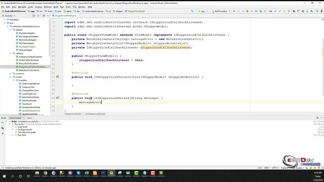Open the app run configuration dropdown

[203, 11]
